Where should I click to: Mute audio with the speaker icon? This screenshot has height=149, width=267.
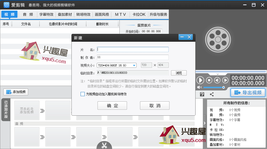pos(199,87)
